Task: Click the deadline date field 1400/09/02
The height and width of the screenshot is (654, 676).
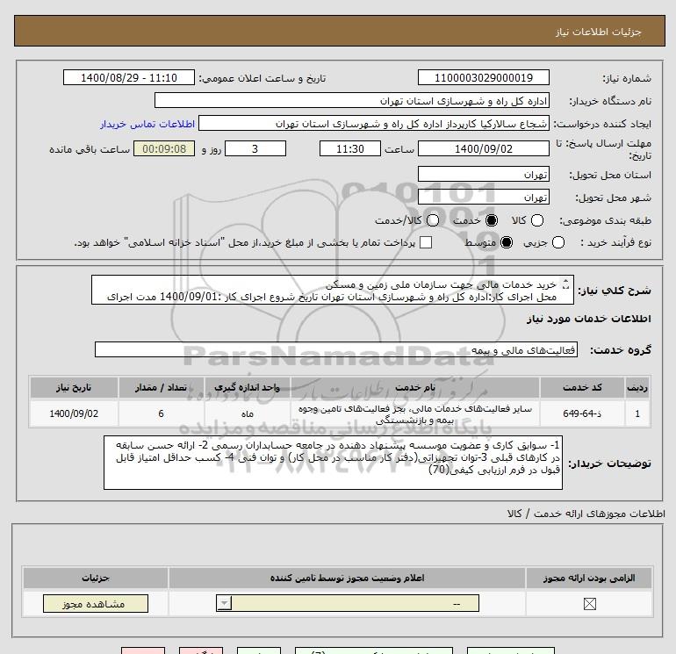Action: point(483,148)
